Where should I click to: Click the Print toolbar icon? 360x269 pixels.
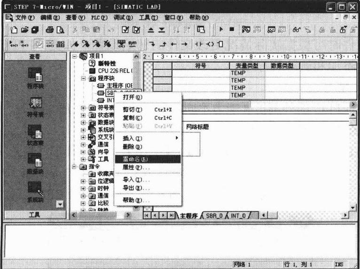tap(50, 30)
